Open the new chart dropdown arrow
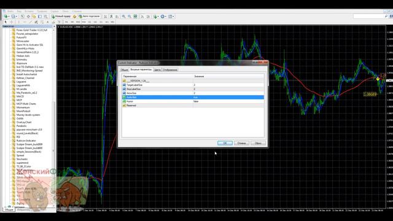393x221 pixels. point(9,17)
